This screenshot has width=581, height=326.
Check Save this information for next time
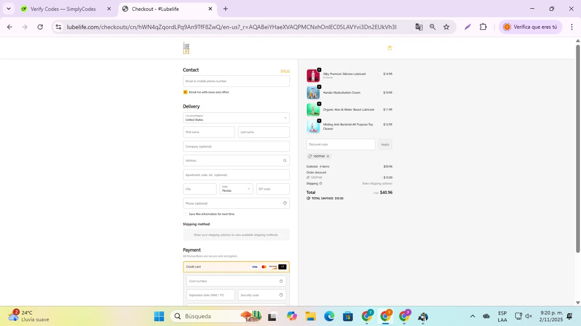point(185,214)
